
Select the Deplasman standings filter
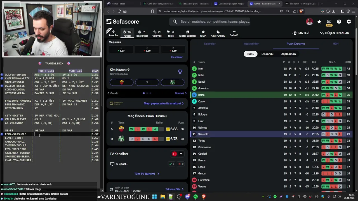(288, 54)
